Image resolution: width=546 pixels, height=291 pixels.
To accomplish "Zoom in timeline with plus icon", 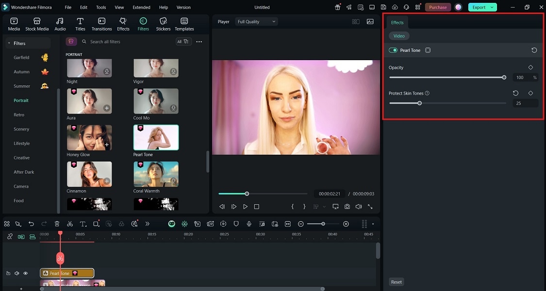I will 346,224.
